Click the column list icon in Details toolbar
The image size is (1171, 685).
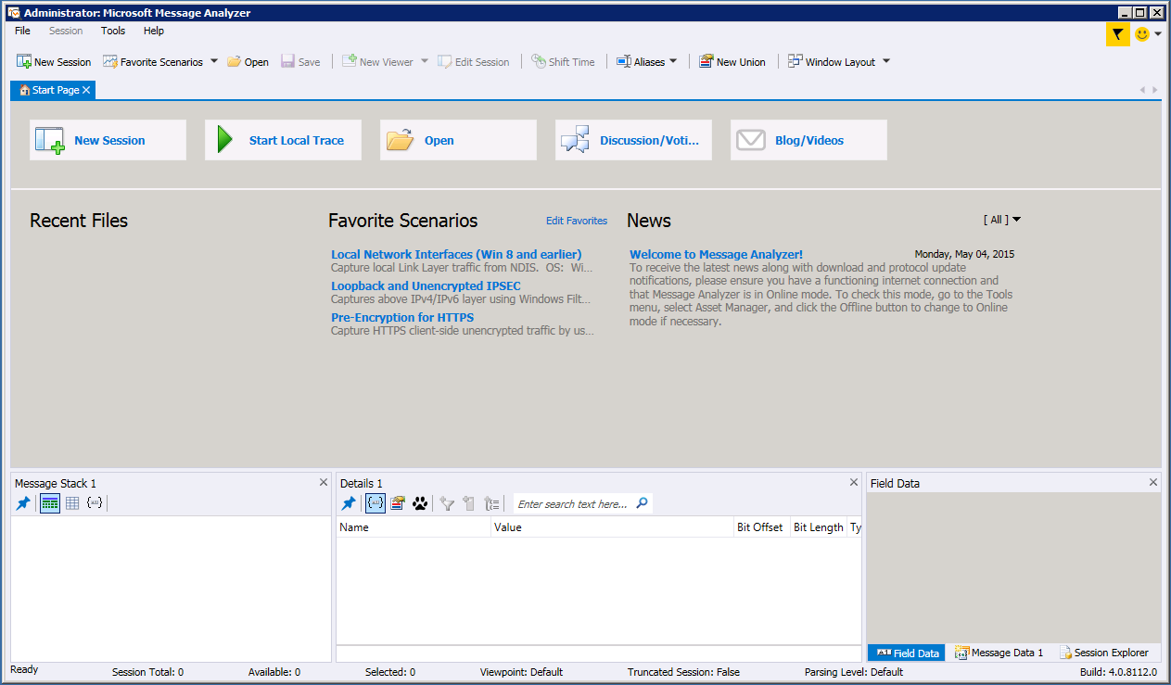(x=491, y=503)
